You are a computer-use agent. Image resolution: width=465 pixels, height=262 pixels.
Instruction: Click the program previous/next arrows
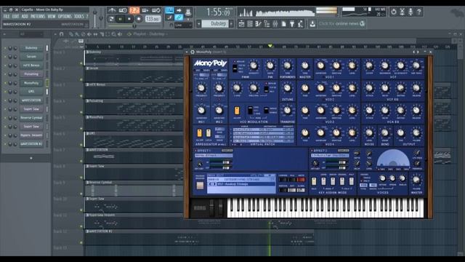[x=211, y=184]
